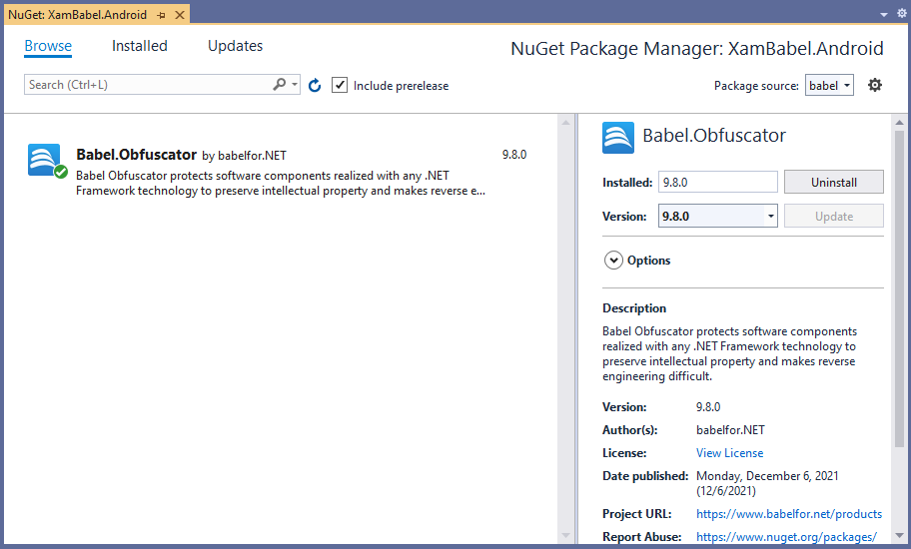Pin the NuGet document tab
Image resolution: width=911 pixels, height=549 pixels.
[x=162, y=15]
